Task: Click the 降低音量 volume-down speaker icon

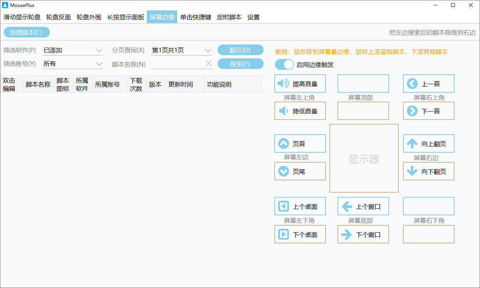Action: pos(283,111)
